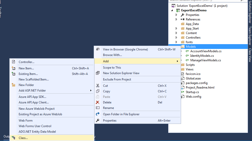
Task: Click the Properties wrench icon in the context menu
Action: click(97, 121)
